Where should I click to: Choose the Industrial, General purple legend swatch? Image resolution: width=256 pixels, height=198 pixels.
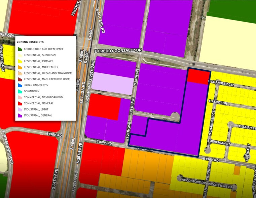[20, 115]
